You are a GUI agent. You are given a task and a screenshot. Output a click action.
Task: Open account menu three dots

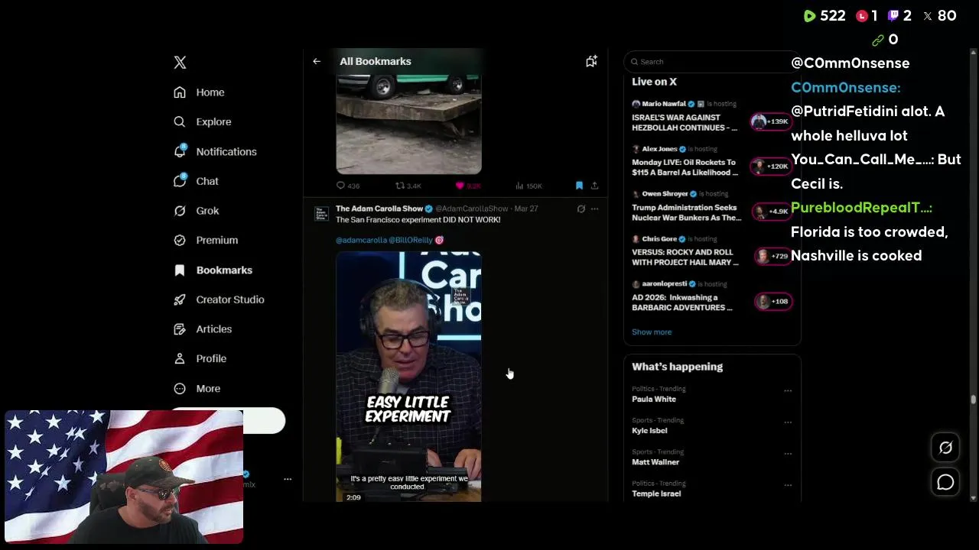click(288, 479)
